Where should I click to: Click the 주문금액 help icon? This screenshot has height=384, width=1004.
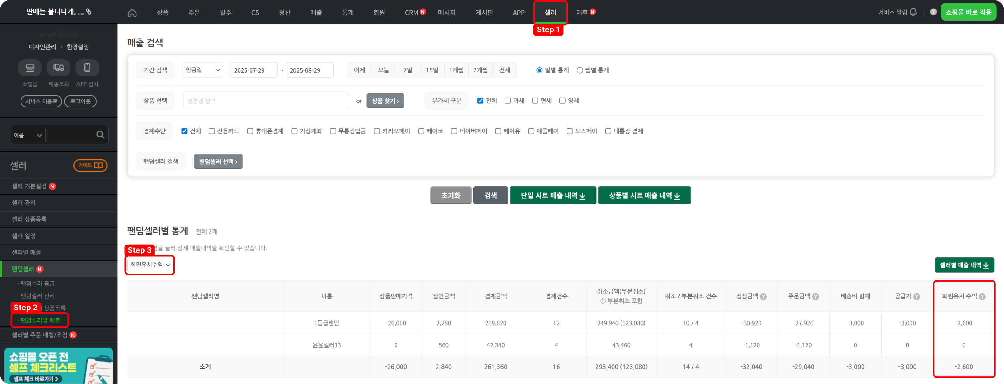click(x=815, y=297)
